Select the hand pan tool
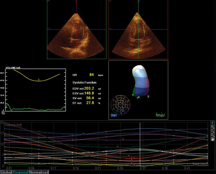The image size is (216, 174). pos(213,139)
